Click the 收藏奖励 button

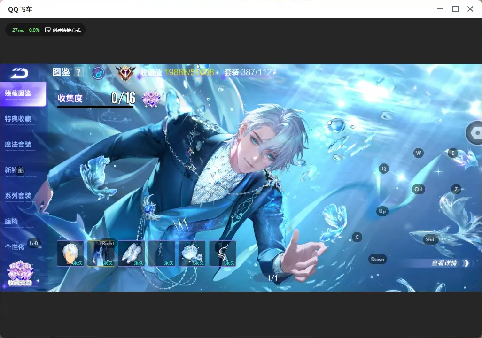point(20,274)
